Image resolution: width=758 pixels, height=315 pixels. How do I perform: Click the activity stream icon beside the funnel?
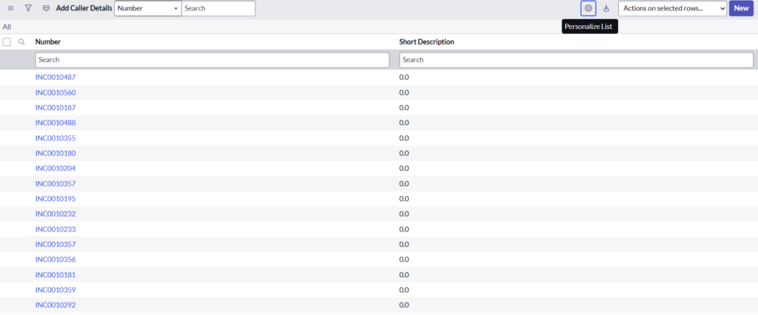coord(47,8)
